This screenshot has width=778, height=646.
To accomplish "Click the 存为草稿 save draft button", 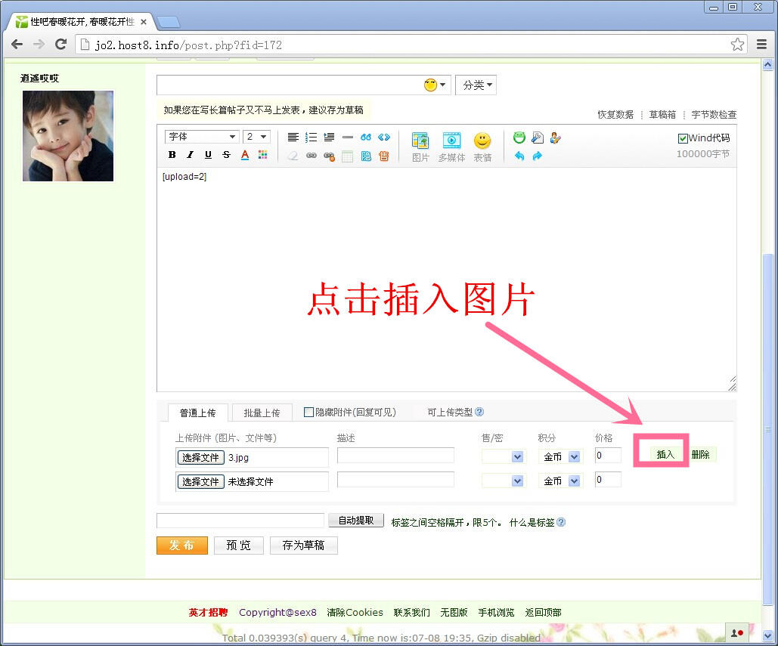I will click(x=303, y=546).
